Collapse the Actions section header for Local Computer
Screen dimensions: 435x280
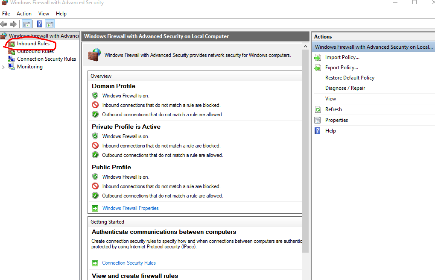(374, 47)
